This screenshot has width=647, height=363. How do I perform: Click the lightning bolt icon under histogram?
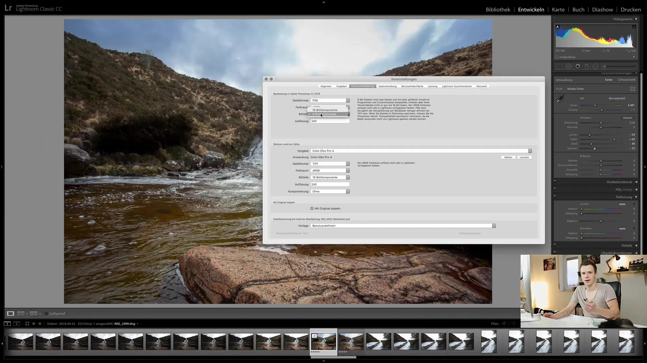(x=634, y=57)
